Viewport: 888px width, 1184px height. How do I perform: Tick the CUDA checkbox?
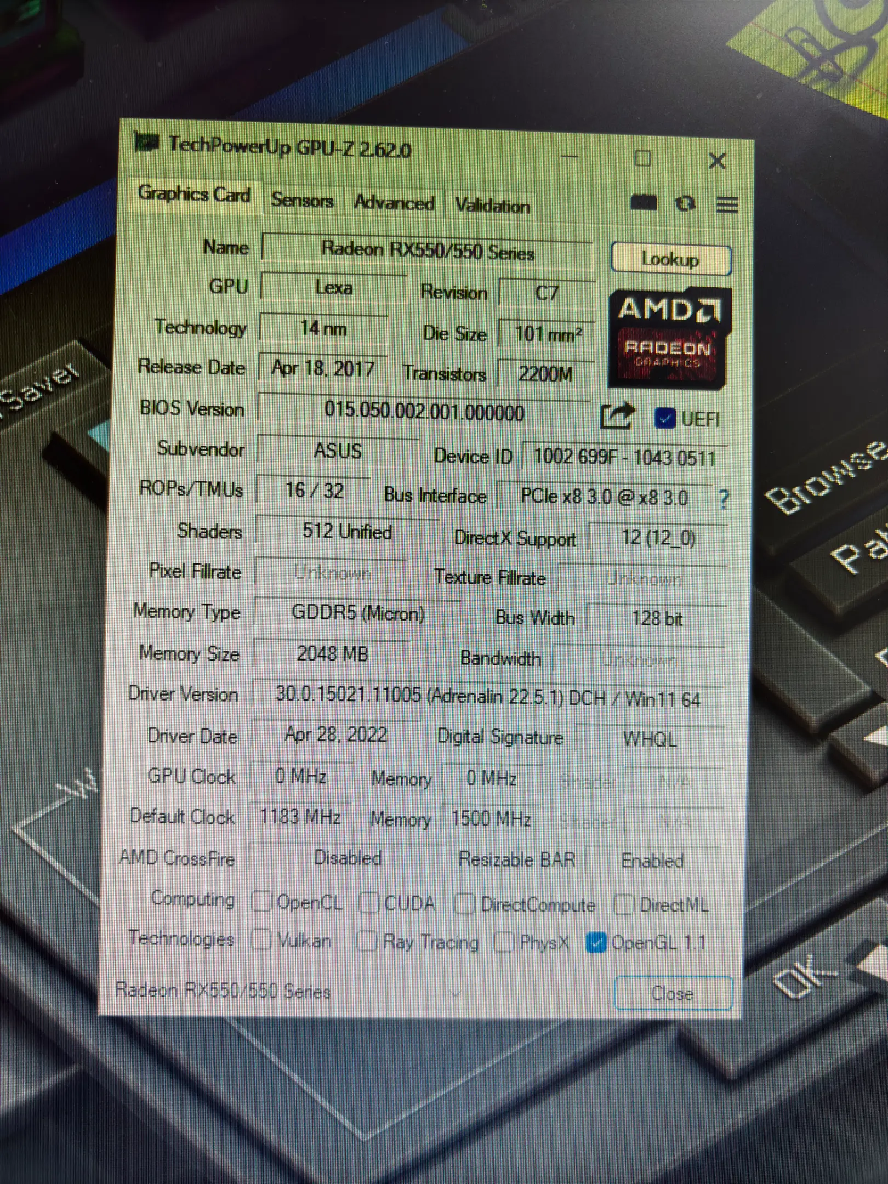(x=368, y=902)
